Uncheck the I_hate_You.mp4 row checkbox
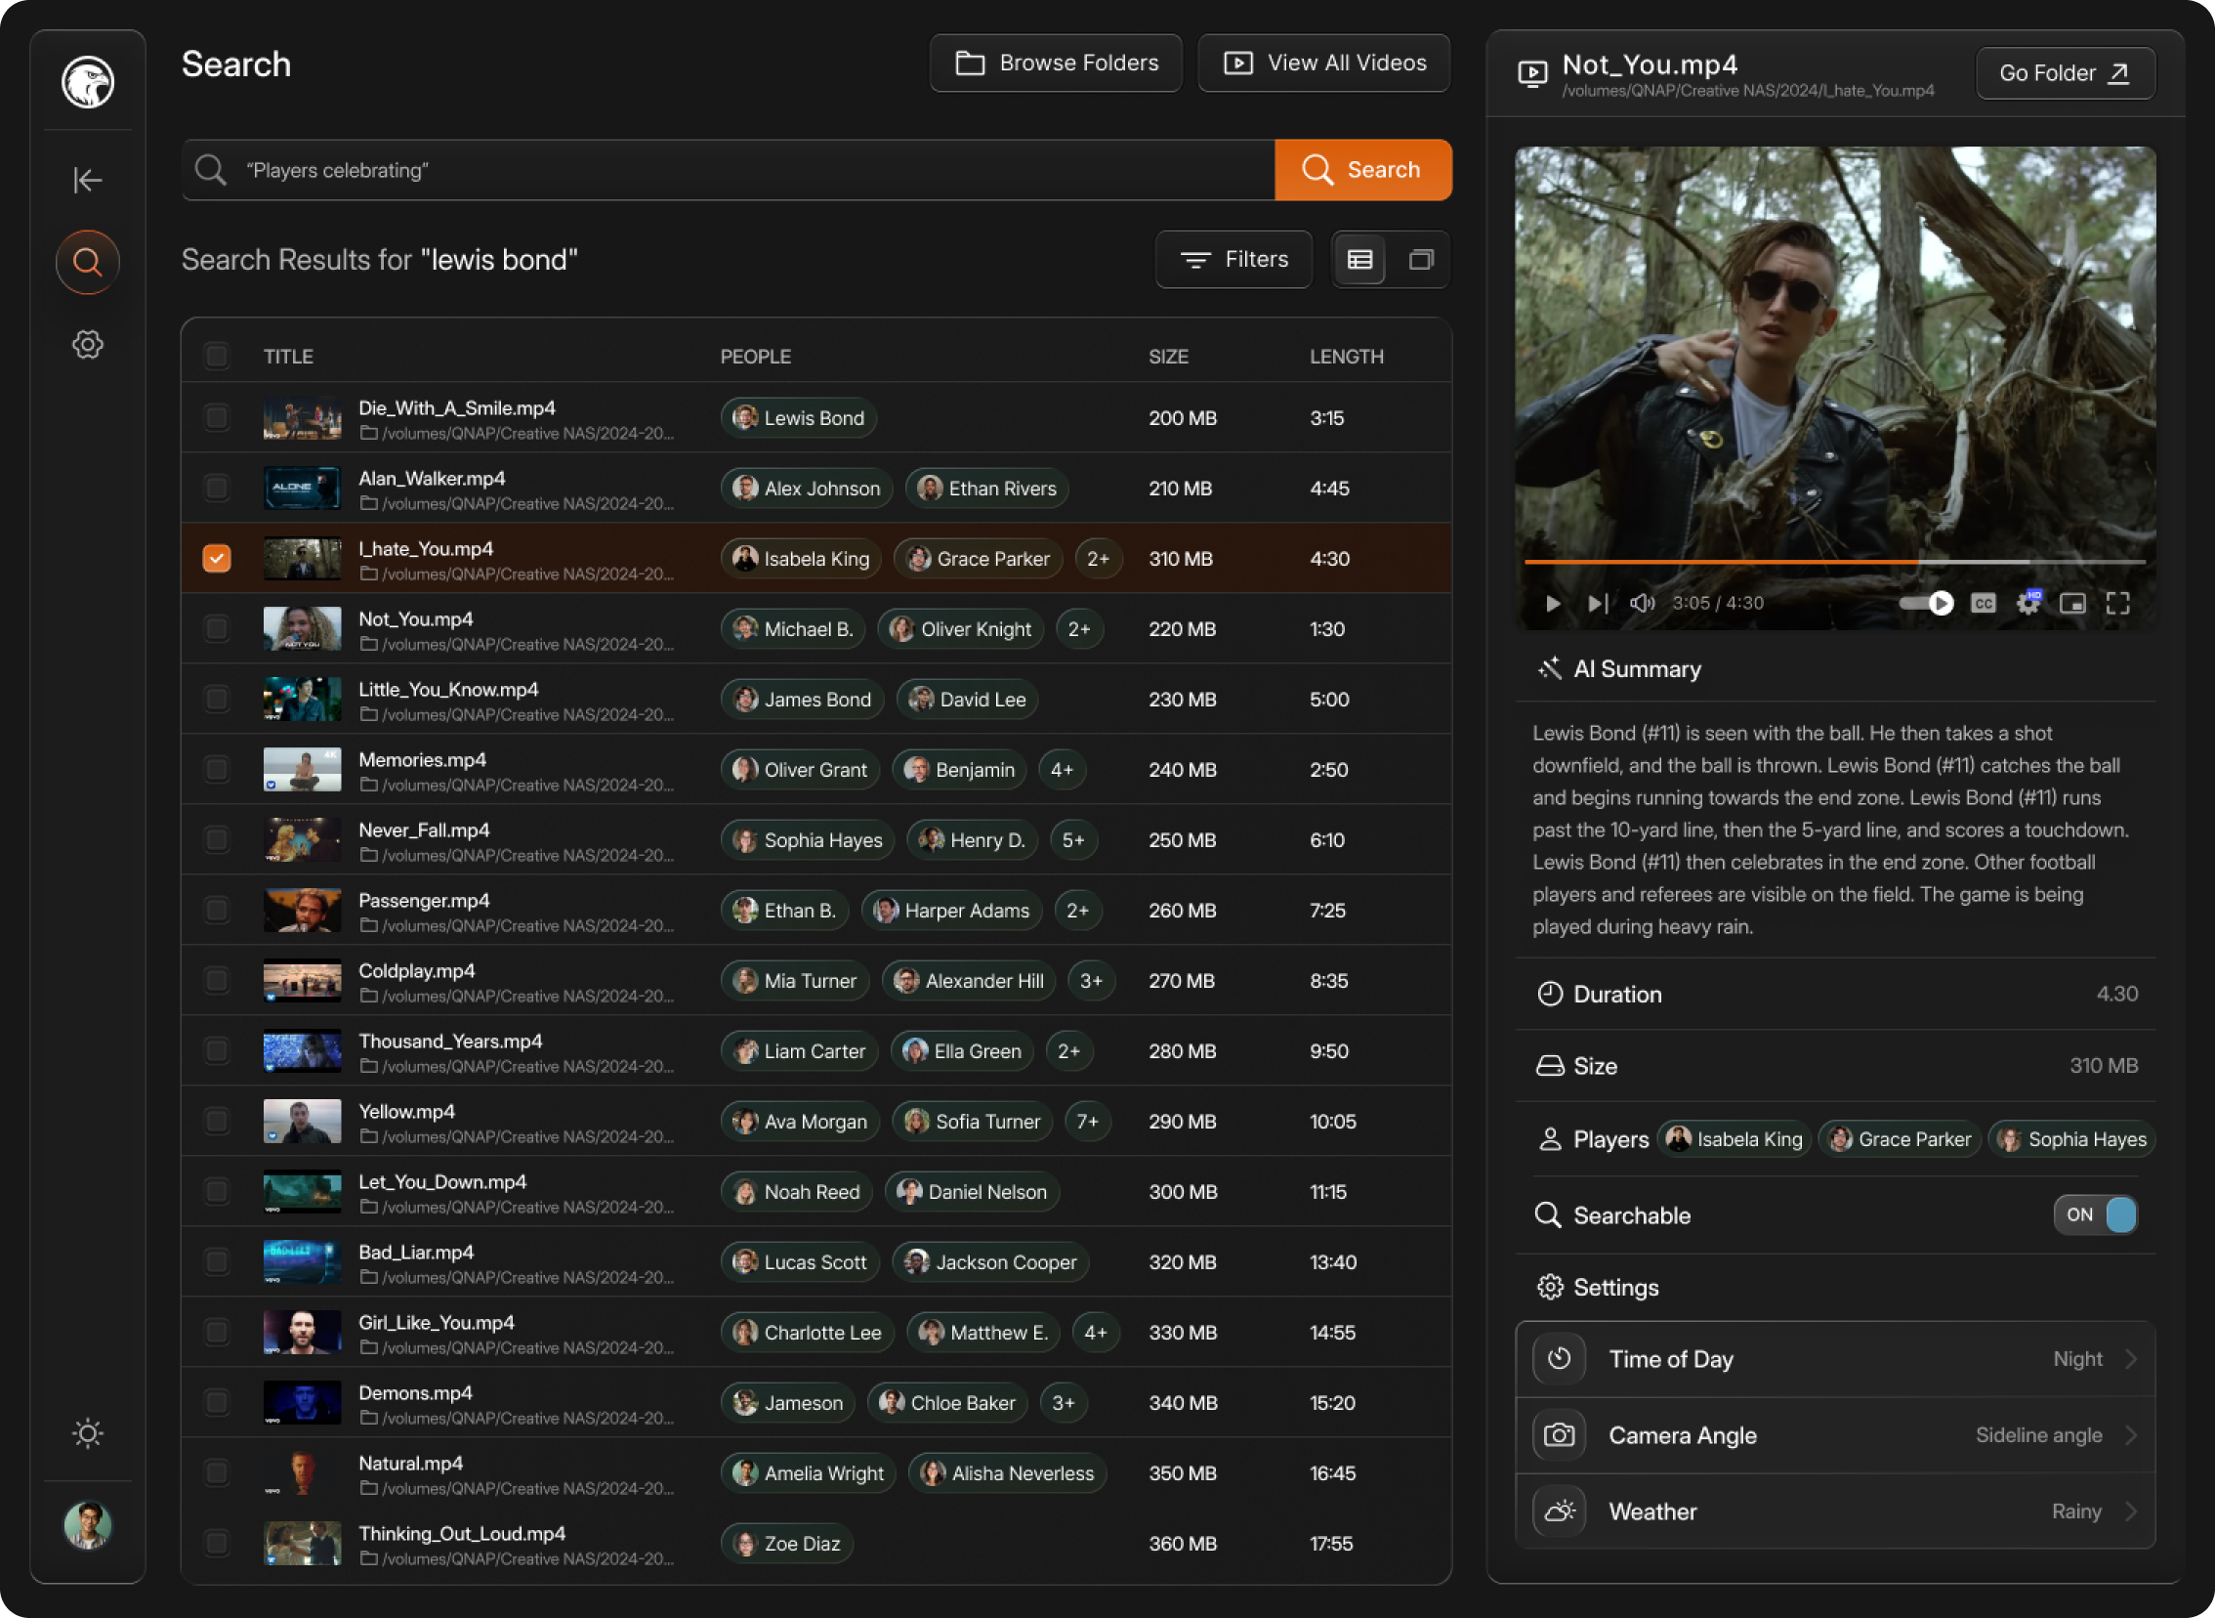Viewport: 2215px width, 1618px height. pyautogui.click(x=216, y=557)
